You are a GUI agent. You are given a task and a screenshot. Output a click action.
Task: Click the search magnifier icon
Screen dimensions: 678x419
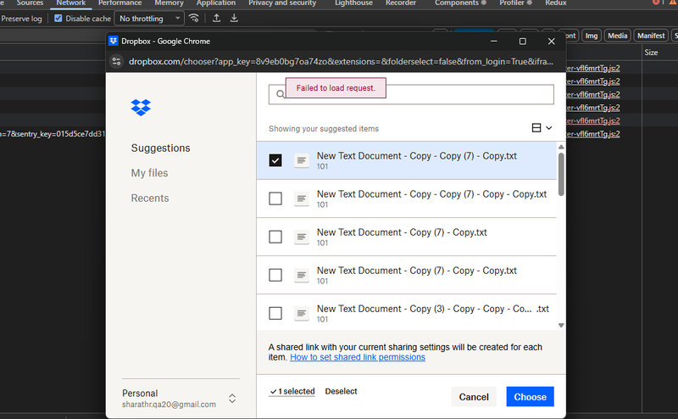click(279, 95)
